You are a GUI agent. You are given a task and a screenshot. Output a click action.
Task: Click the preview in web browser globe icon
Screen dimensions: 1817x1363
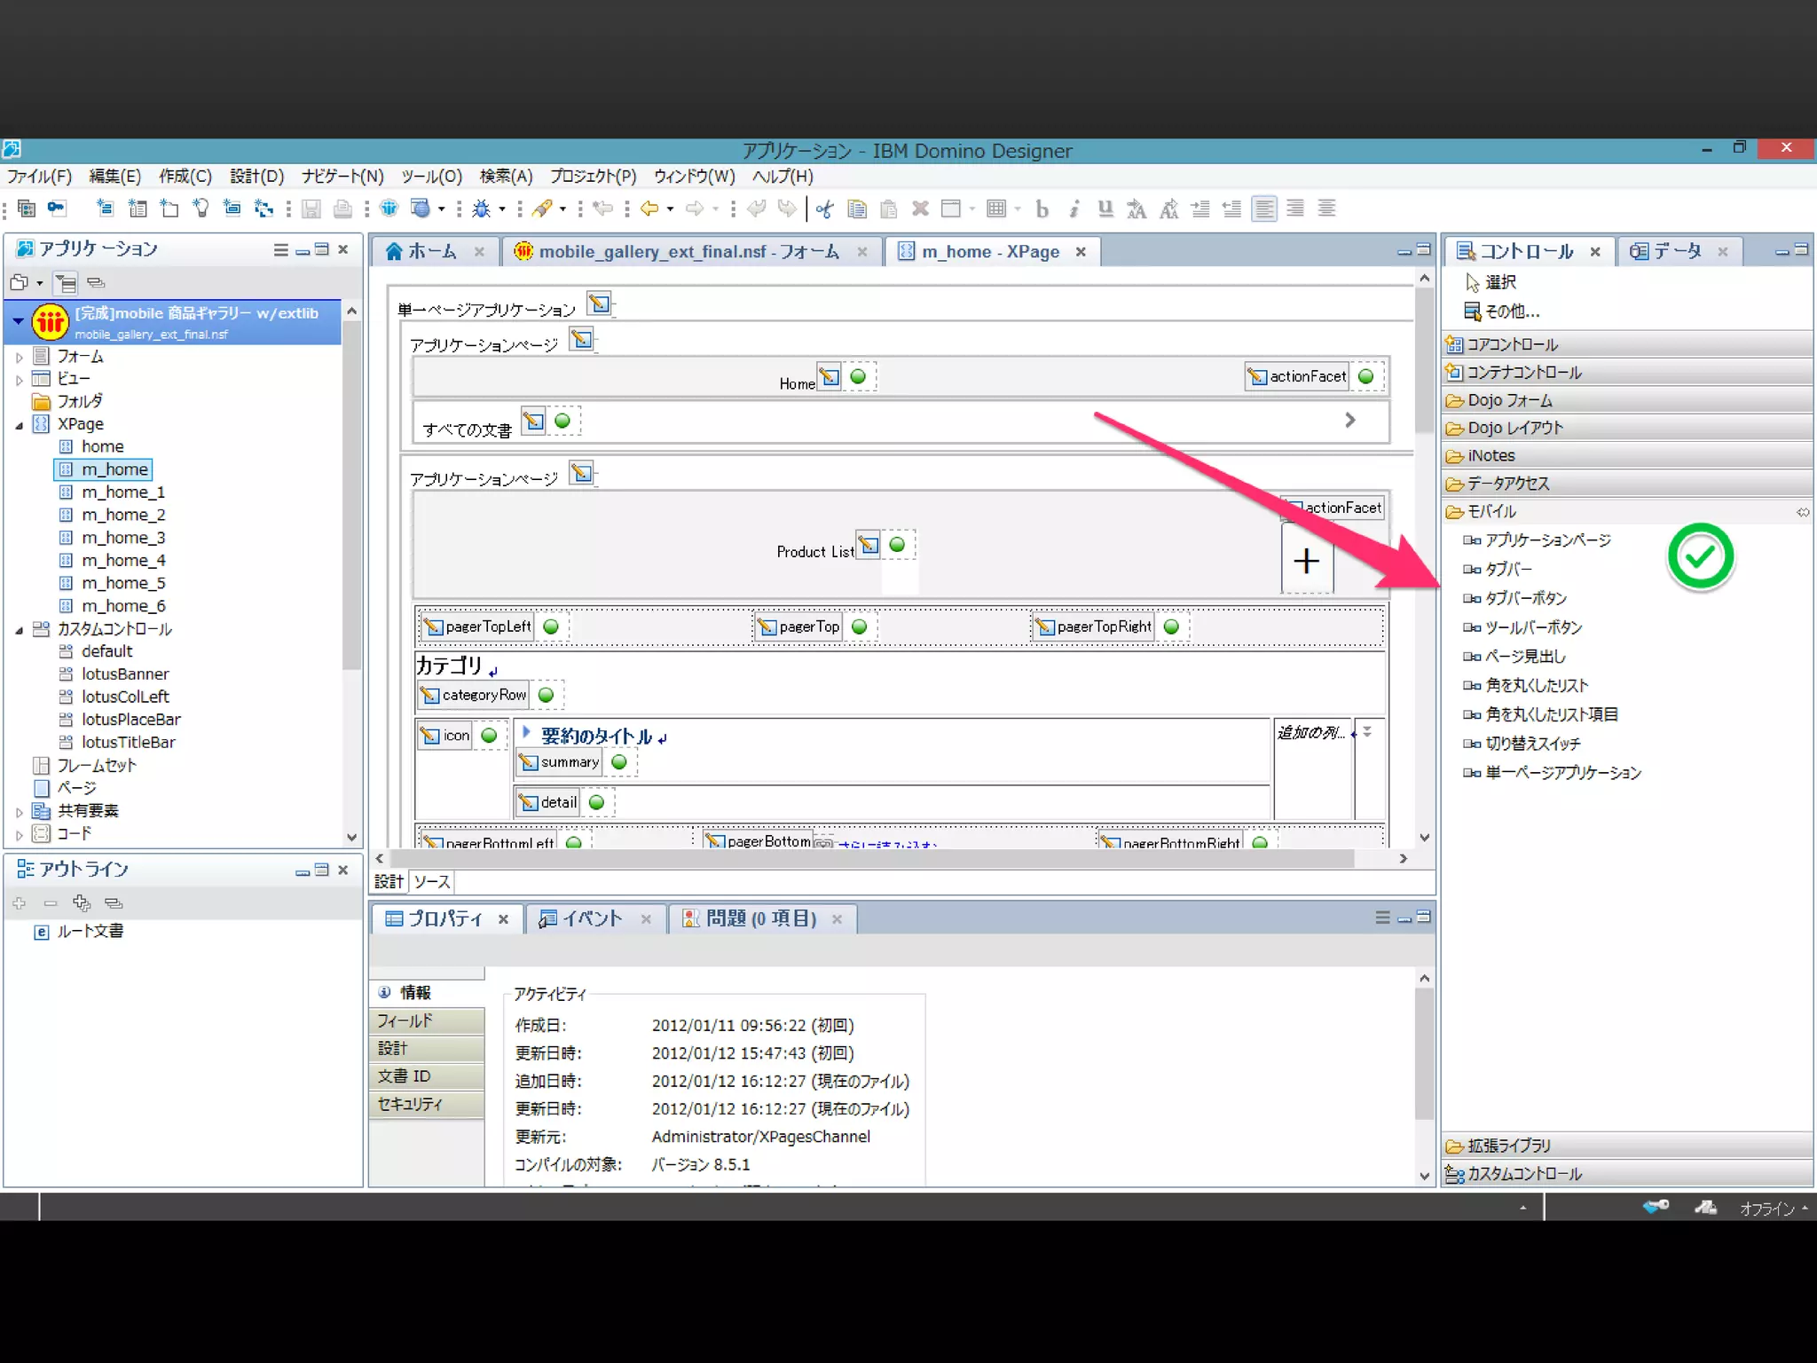[x=421, y=209]
